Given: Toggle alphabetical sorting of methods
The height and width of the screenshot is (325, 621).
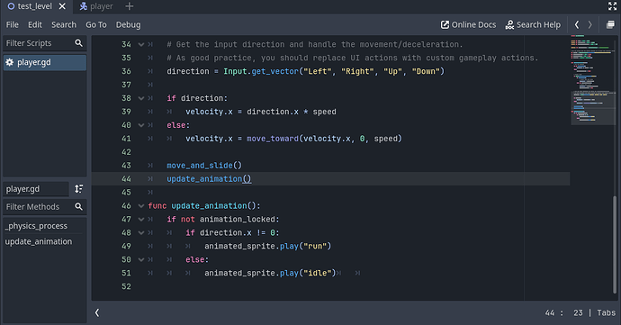Looking at the screenshot, I should tap(79, 189).
